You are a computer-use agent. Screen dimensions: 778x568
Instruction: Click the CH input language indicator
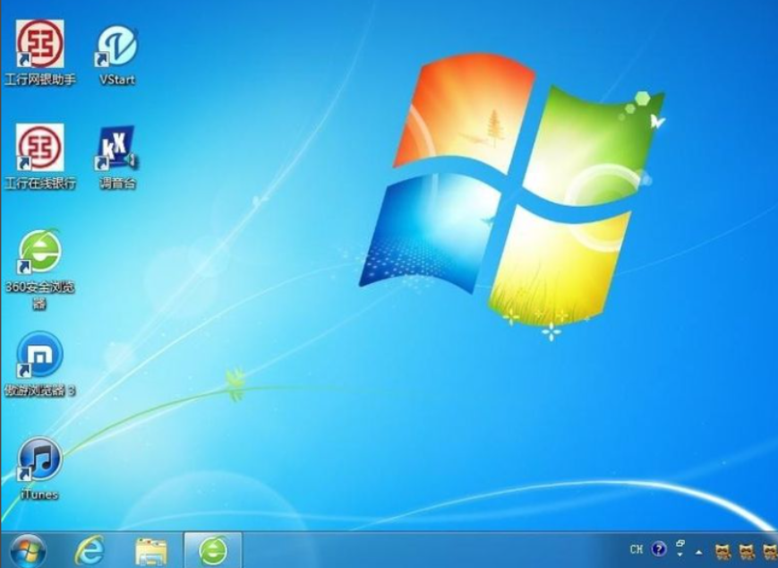coord(636,549)
